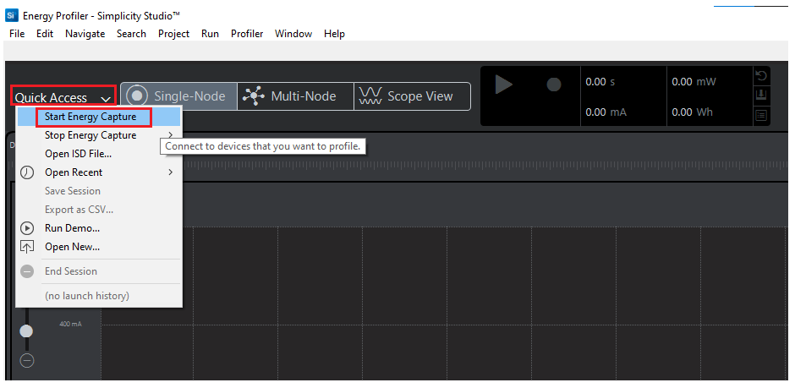Open the Quick Access dropdown

63,97
